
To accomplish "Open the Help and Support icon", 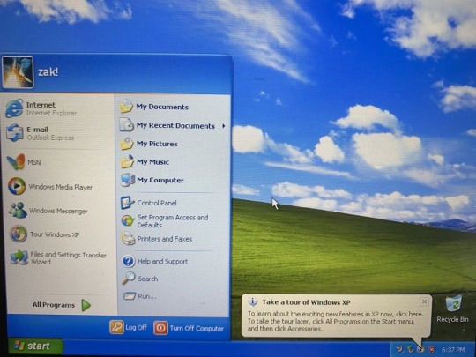I will click(x=129, y=261).
